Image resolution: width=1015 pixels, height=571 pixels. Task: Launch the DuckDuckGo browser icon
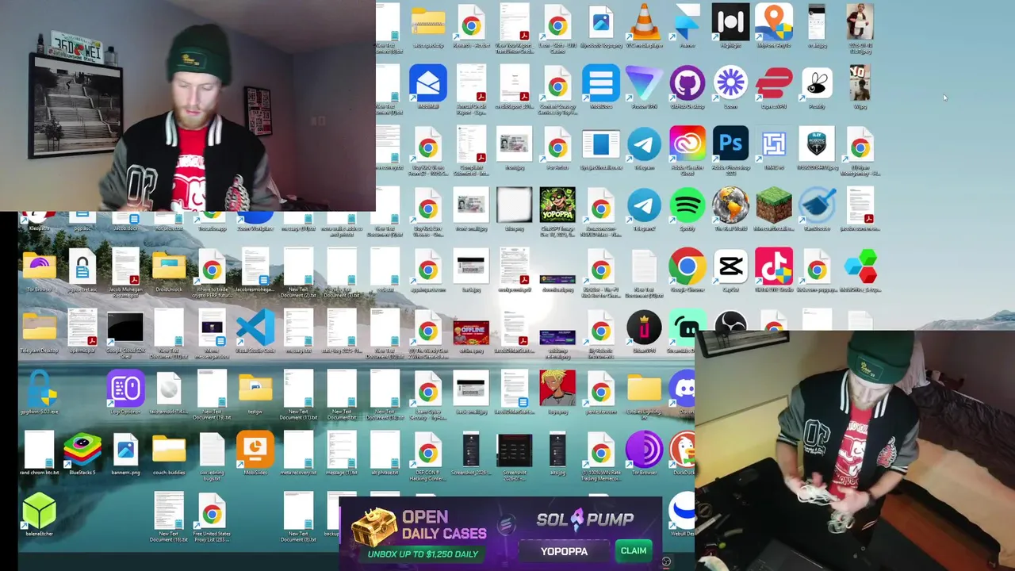click(684, 450)
